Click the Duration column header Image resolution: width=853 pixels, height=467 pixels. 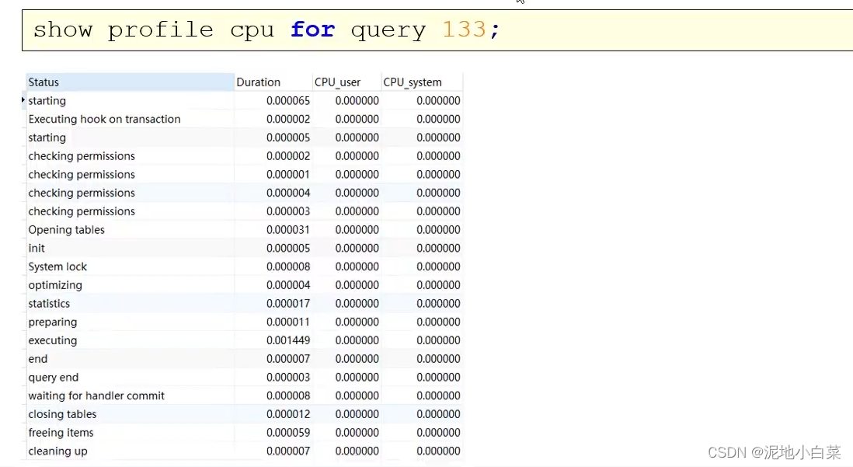point(273,82)
